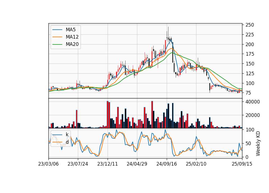Click the d legend label in KD panel

tap(67, 142)
